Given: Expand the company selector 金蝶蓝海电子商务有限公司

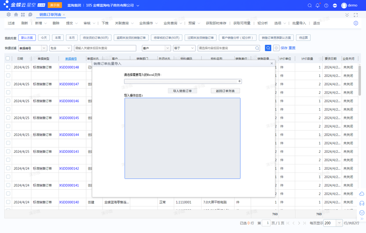Looking at the screenshot, I should (138, 6).
